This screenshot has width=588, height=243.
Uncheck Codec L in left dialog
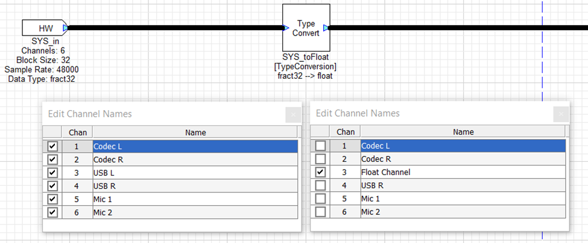tap(52, 146)
